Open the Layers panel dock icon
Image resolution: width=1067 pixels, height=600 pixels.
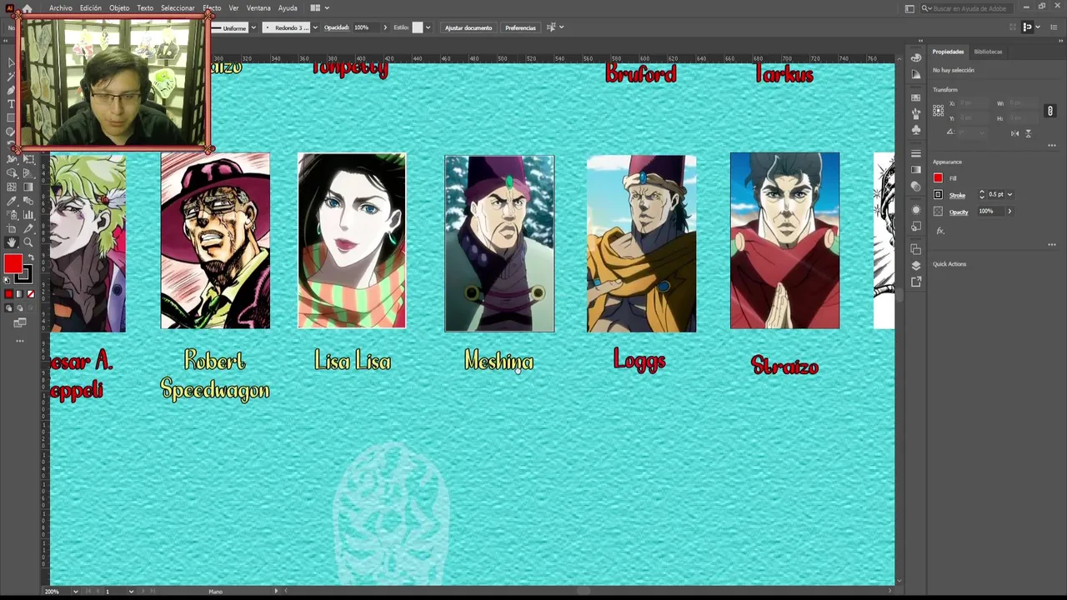tap(916, 266)
